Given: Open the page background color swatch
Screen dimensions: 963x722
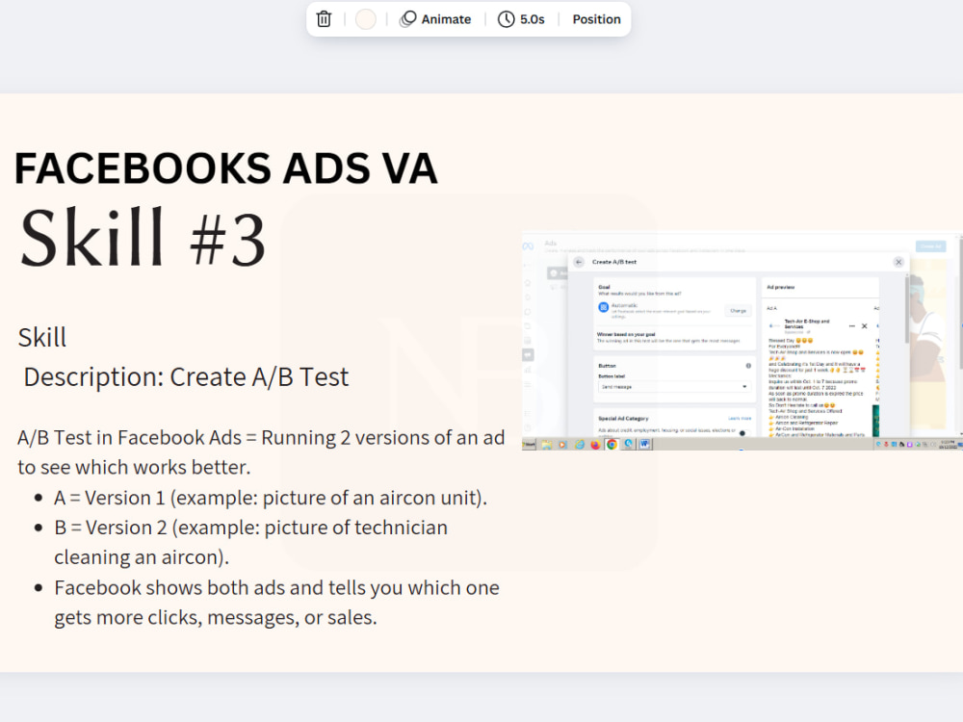Looking at the screenshot, I should point(365,19).
